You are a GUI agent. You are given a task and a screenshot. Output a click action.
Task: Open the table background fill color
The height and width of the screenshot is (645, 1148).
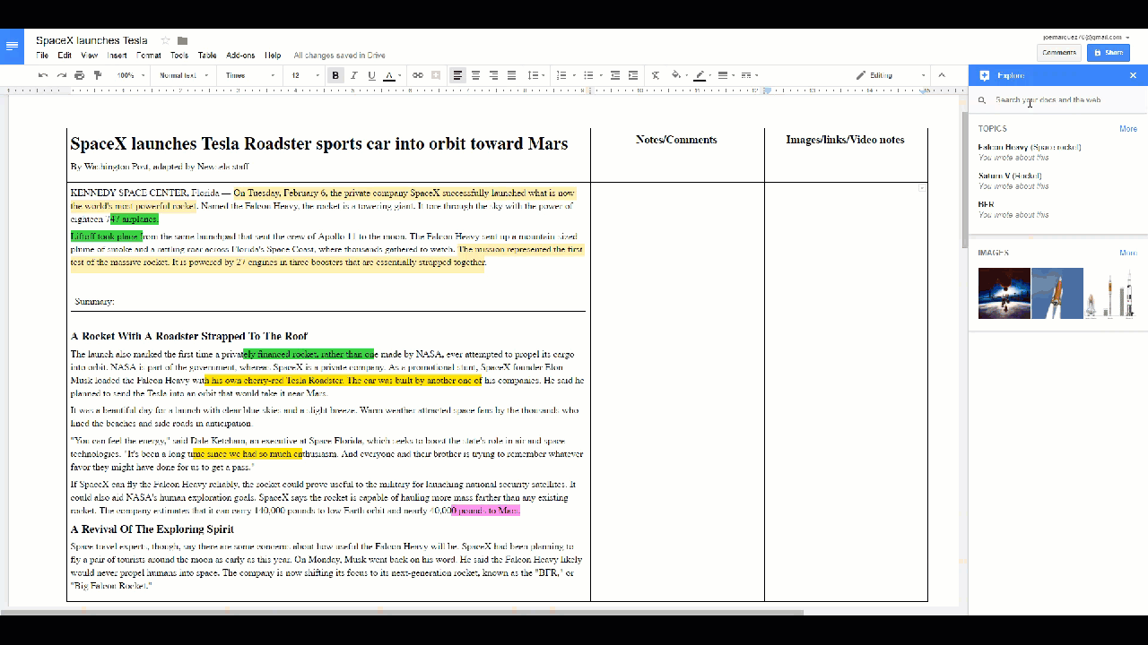point(678,75)
